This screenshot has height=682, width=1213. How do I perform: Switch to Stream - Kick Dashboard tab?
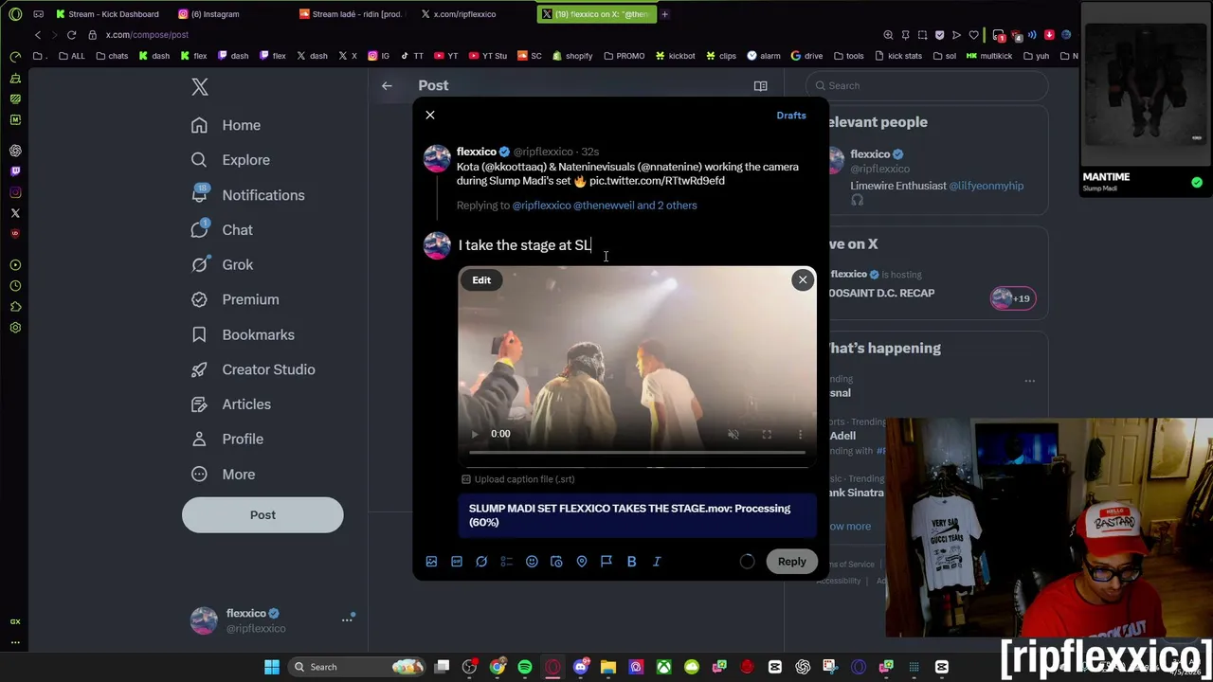(108, 14)
